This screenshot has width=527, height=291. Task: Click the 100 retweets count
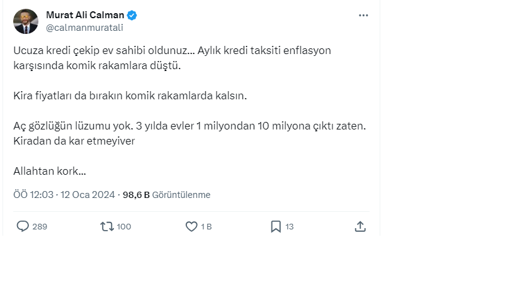pos(124,227)
